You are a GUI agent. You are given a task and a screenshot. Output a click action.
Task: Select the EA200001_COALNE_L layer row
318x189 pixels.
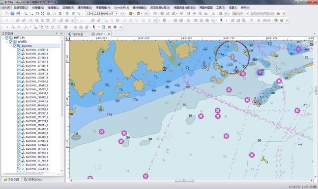(x=37, y=169)
